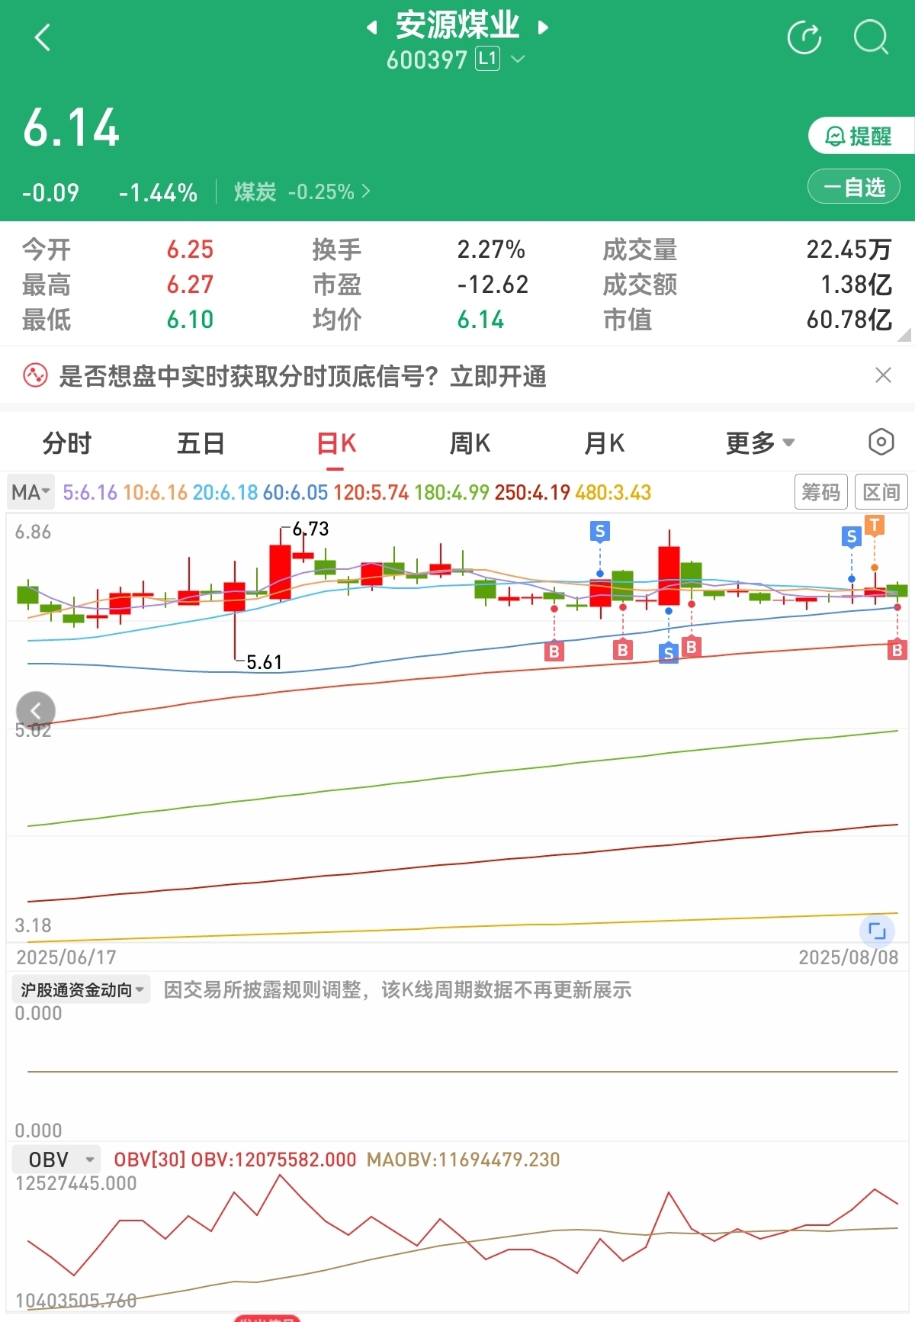Tap blue S marker below candles
Viewport: 915px width, 1322px height.
[669, 653]
